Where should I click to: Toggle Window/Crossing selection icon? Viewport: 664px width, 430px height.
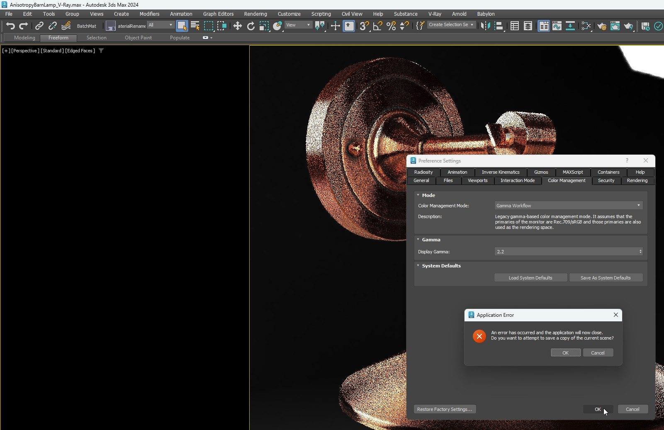[x=222, y=26]
